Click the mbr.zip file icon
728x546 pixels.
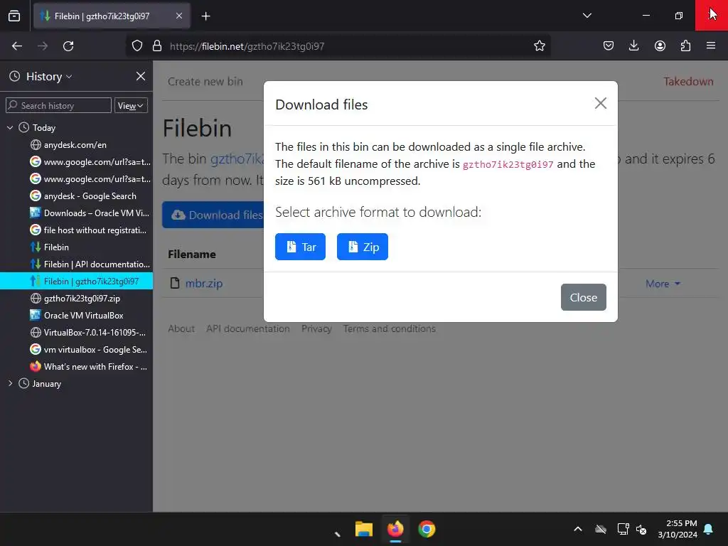point(175,283)
